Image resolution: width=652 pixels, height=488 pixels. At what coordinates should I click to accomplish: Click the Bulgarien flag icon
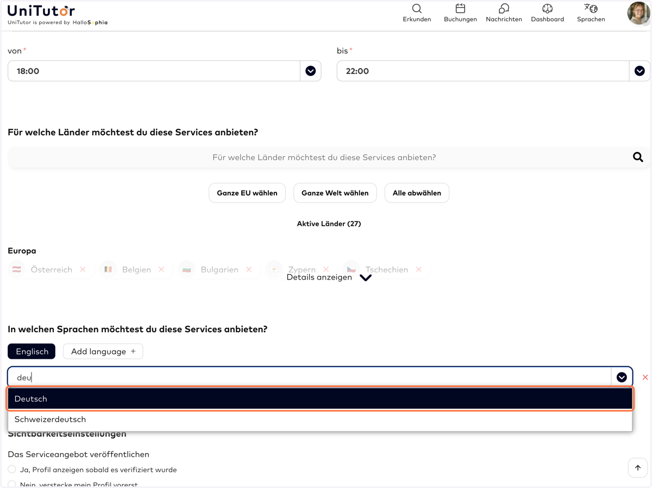point(186,269)
